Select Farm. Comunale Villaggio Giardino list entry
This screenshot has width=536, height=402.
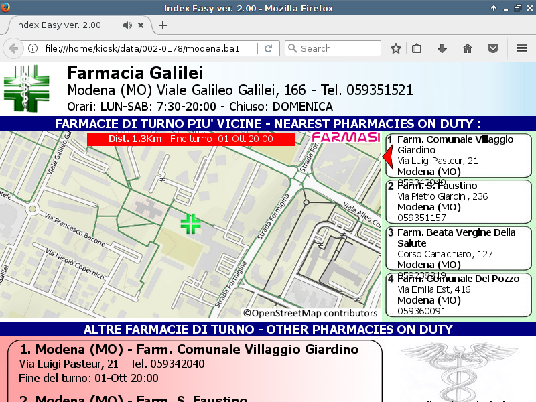(x=459, y=156)
